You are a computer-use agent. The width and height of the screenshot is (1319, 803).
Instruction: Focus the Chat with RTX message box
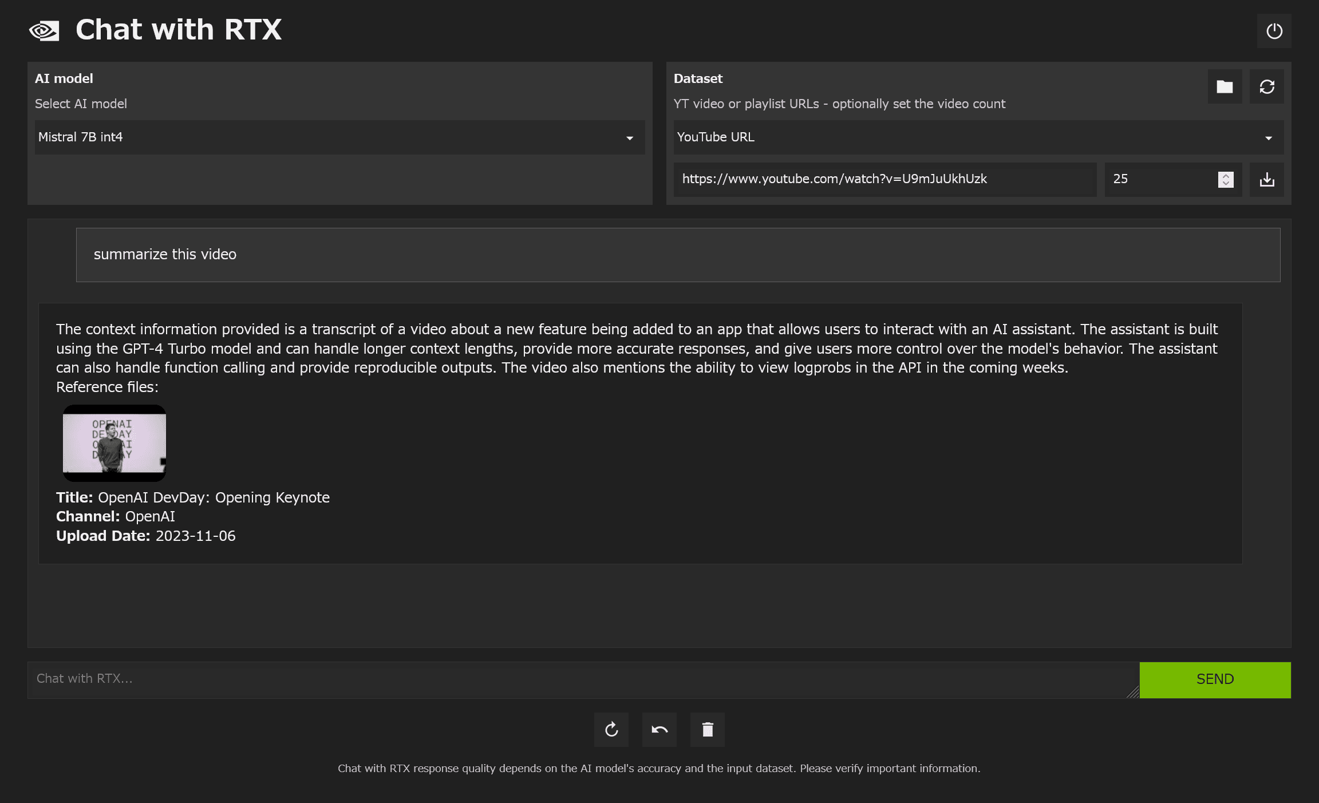point(583,679)
